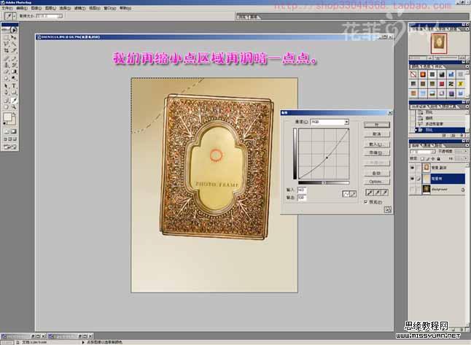This screenshot has height=345, width=471.
Task: Toggle the Preview checkbox in Curves
Action: pos(366,202)
